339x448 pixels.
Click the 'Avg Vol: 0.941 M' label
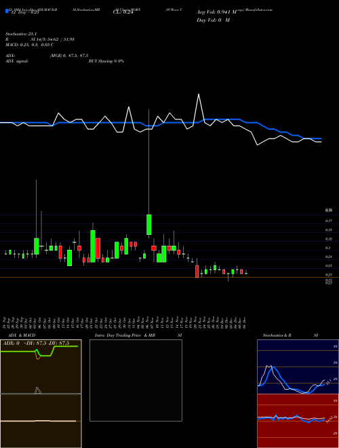(216, 12)
